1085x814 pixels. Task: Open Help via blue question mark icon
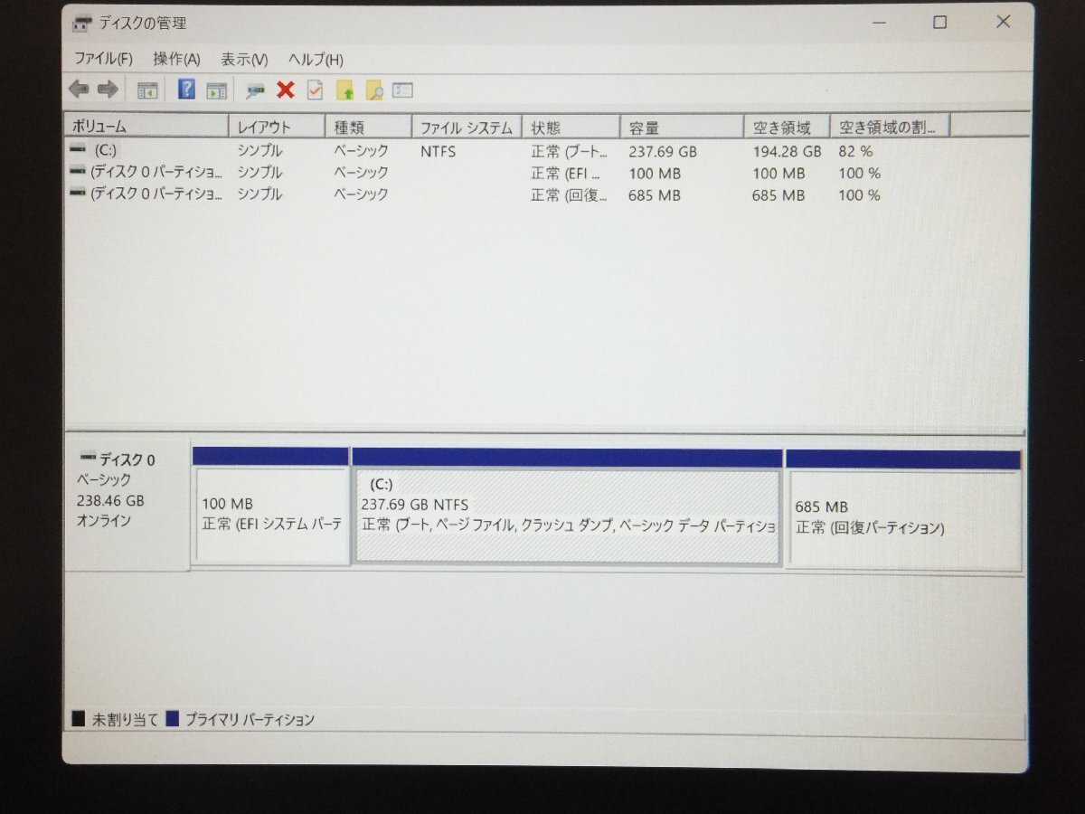click(x=187, y=90)
